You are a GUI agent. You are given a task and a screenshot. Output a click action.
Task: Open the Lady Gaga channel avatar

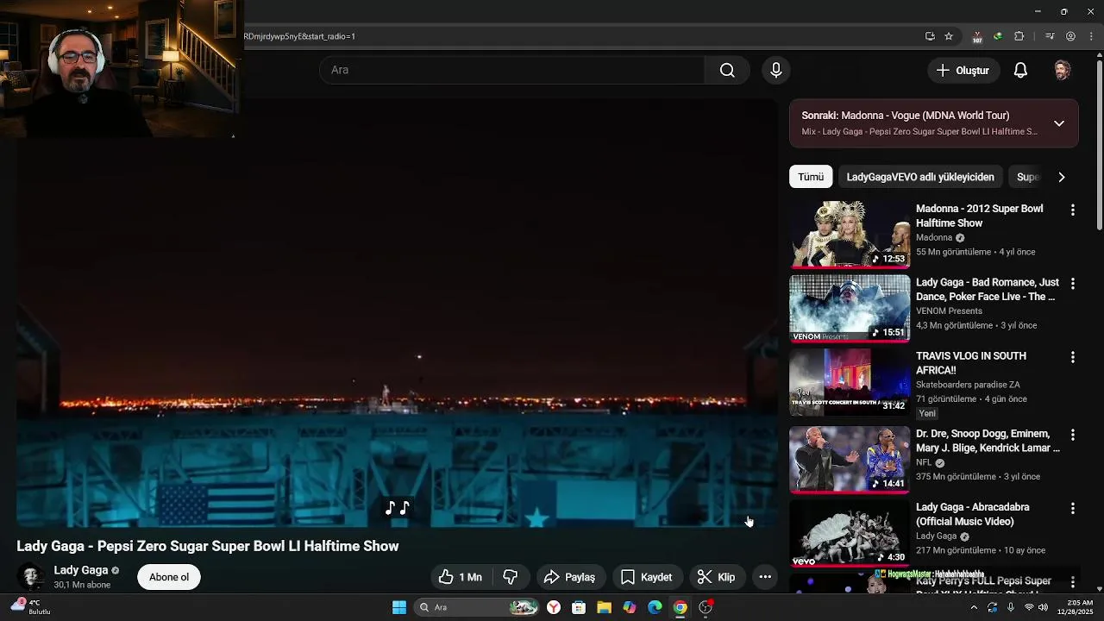31,577
